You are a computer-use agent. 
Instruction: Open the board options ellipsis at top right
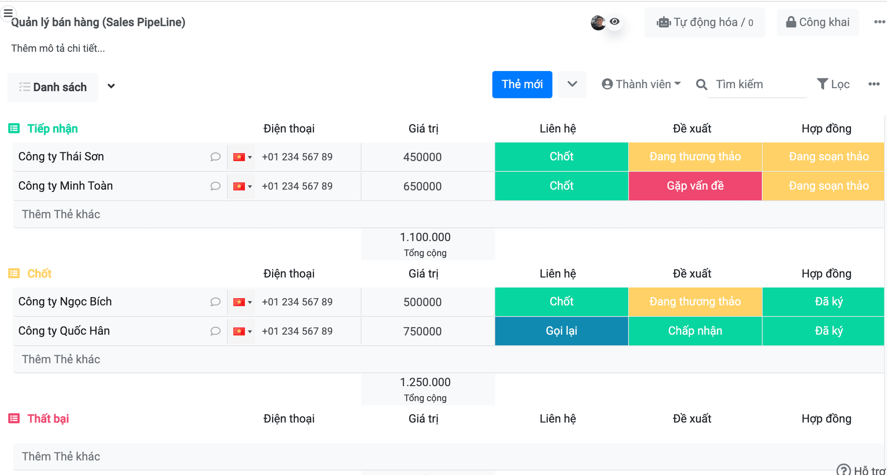[879, 22]
